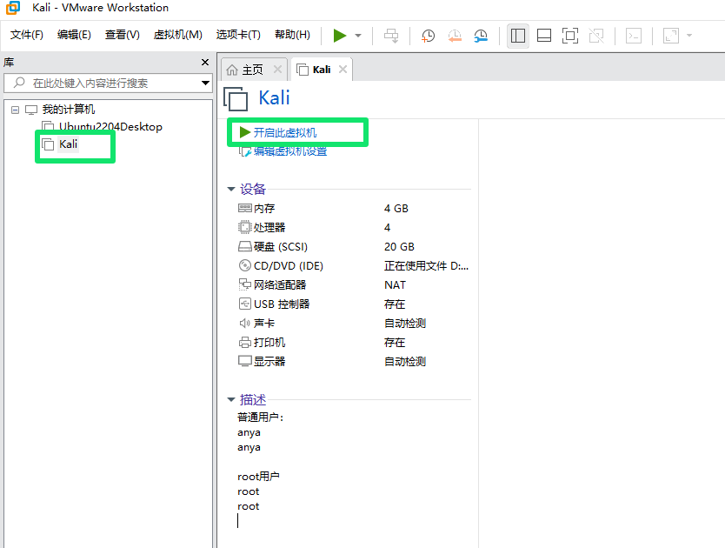Click 开启此虚拟机 to power on
This screenshot has width=725, height=548.
click(284, 132)
